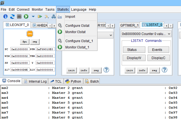This screenshot has height=119, width=181.
Task: Choose Configure l3stat_1 menu entry
Action: tap(77, 41)
